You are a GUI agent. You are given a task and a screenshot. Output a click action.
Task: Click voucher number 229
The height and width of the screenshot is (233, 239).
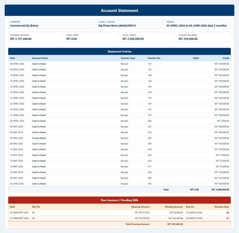150,132
